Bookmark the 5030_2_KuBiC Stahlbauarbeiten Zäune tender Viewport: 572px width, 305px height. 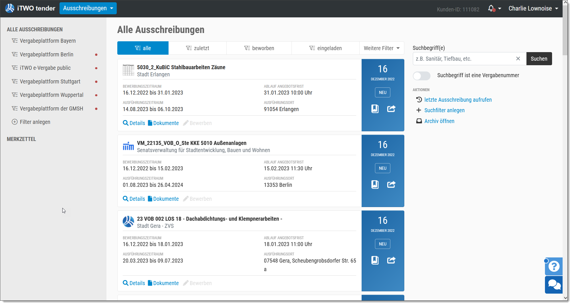(x=375, y=109)
